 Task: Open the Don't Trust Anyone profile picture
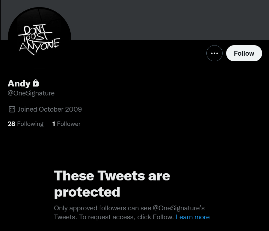(x=39, y=38)
